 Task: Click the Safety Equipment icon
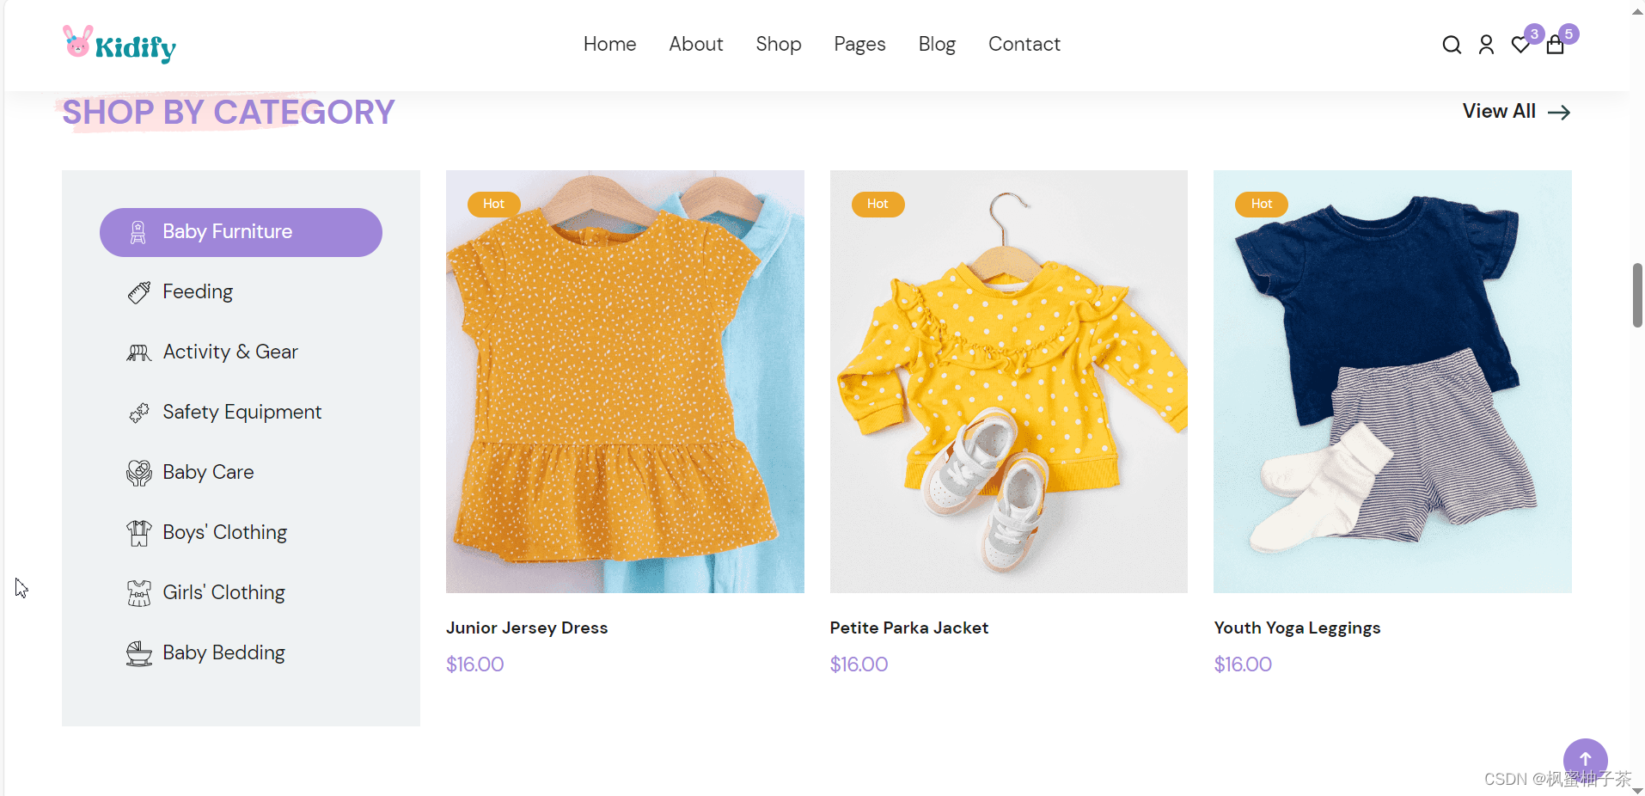138,413
